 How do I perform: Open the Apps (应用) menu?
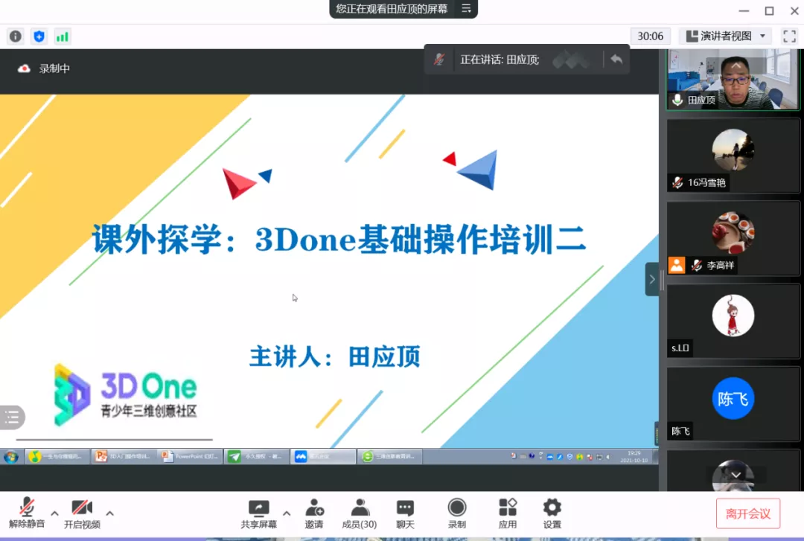coord(508,513)
